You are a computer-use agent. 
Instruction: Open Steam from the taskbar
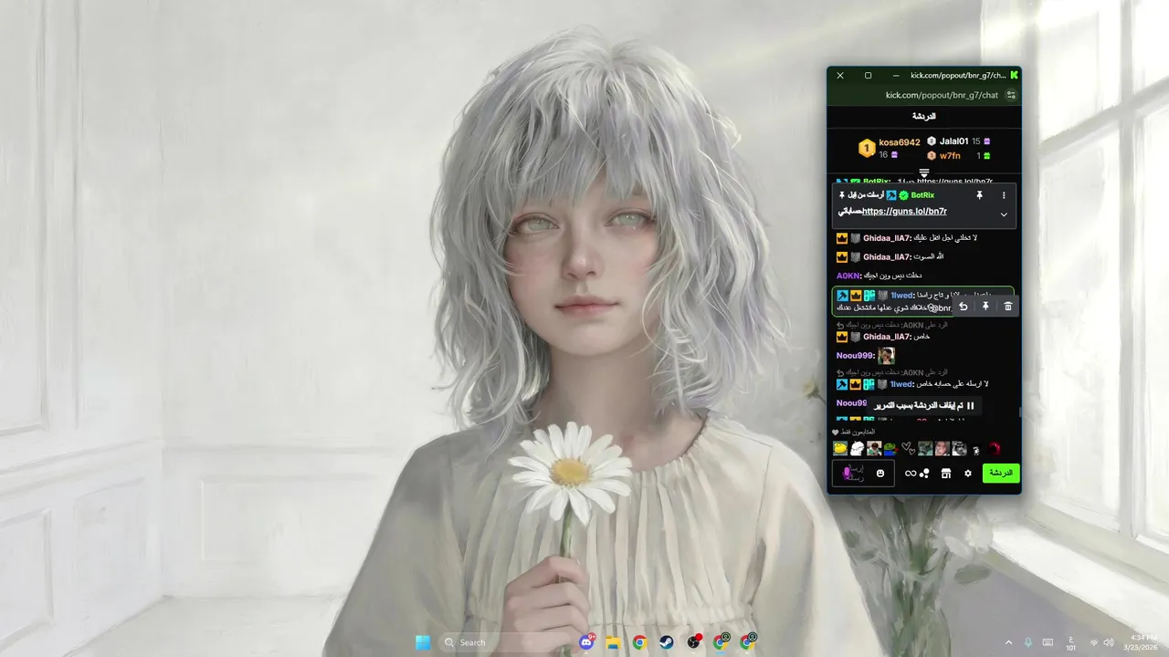(x=667, y=642)
